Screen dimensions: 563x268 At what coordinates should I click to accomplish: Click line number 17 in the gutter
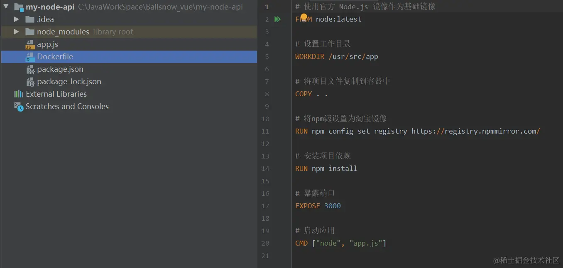[265, 206]
